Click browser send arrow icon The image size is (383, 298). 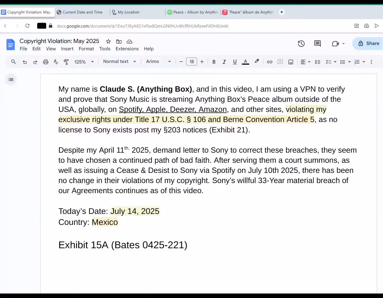coord(377,26)
